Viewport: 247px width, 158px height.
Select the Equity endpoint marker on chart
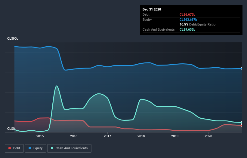[x=242, y=68]
